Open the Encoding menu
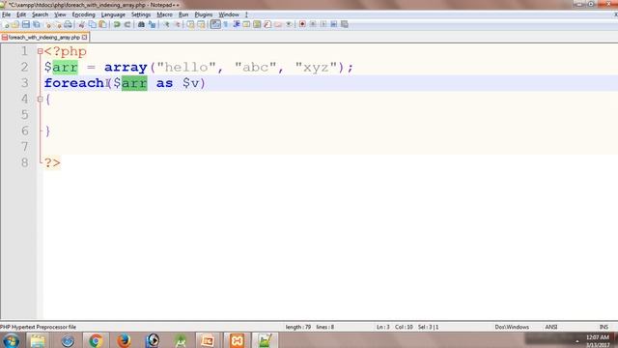Screen dimensions: 618x348 click(84, 14)
